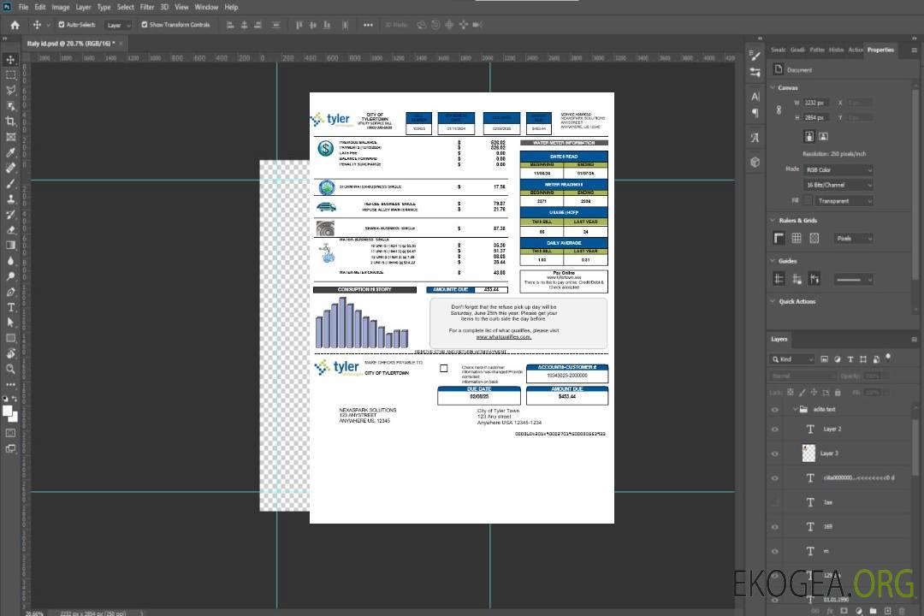Click the delete layer trash icon
This screenshot has height=616, width=924.
coord(902,611)
